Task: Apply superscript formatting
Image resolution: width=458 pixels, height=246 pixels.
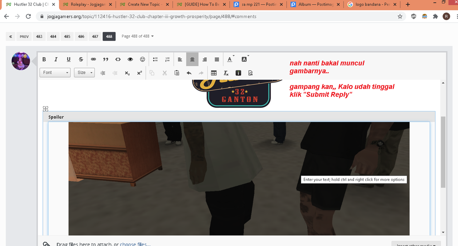Action: pyautogui.click(x=140, y=73)
